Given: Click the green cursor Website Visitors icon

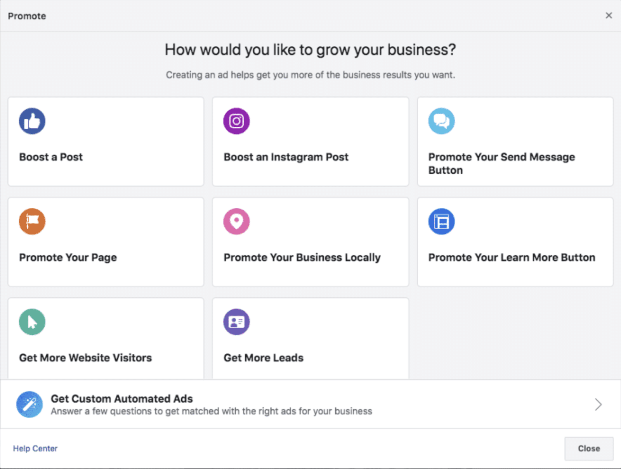Looking at the screenshot, I should (32, 322).
